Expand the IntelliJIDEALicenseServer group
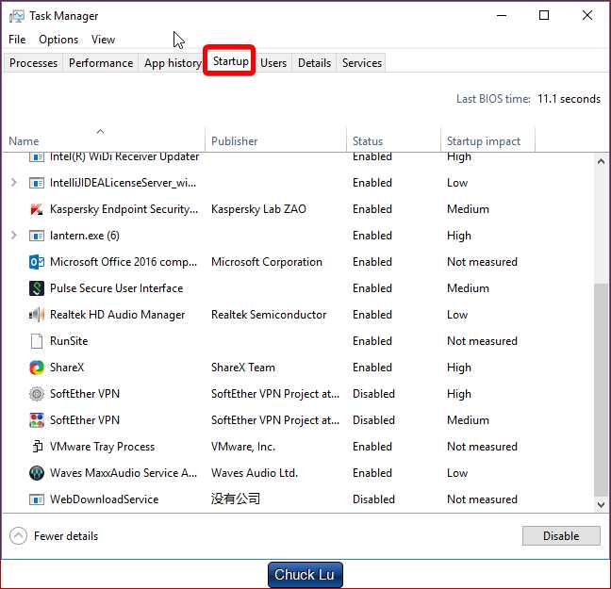 [13, 182]
